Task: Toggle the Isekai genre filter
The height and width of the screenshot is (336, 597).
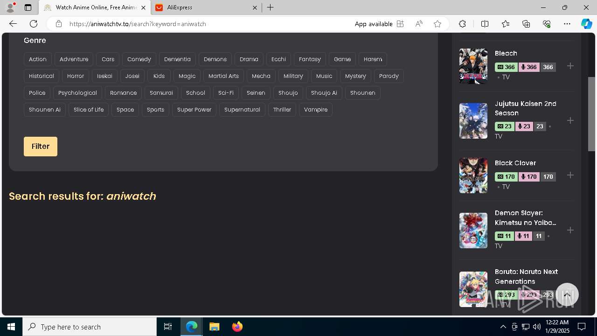Action: coord(104,76)
